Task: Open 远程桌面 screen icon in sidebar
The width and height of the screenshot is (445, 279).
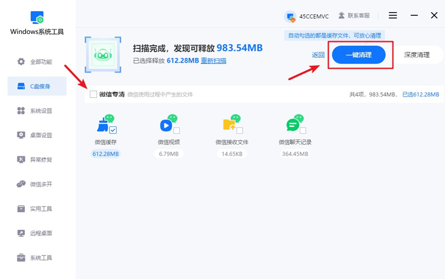Action: pyautogui.click(x=21, y=233)
